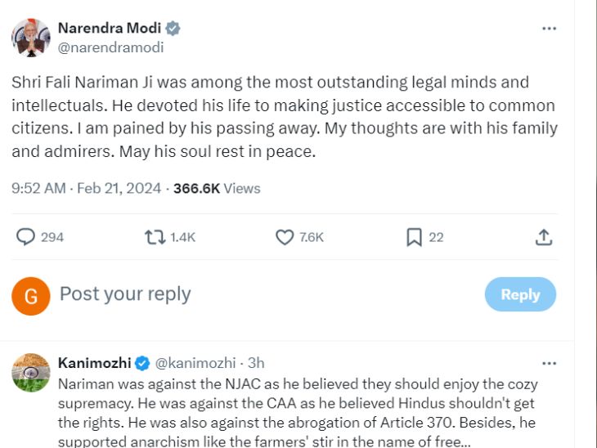597x448 pixels.
Task: Open more options on Narendra Modi's post
Action: pyautogui.click(x=550, y=29)
